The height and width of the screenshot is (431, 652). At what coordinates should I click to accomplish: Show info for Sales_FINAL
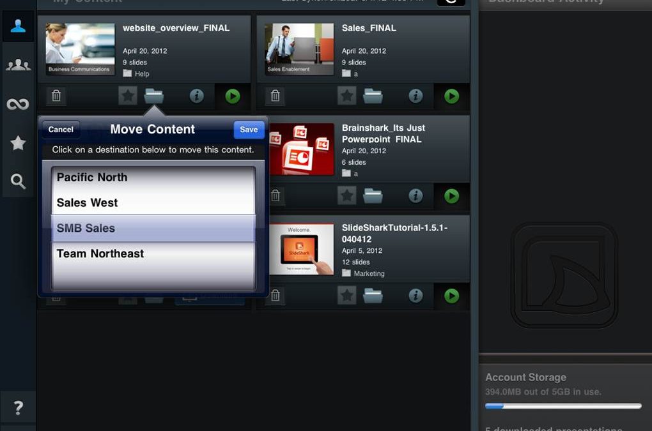tap(415, 96)
